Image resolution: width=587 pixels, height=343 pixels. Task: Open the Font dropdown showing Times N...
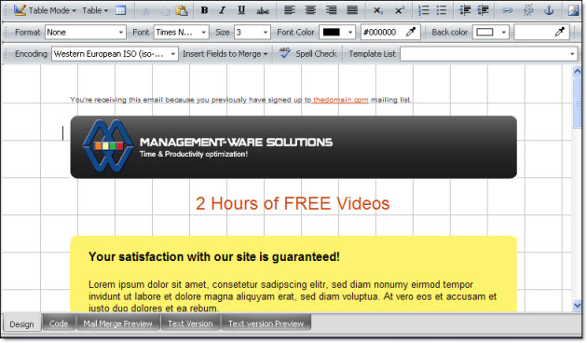181,33
